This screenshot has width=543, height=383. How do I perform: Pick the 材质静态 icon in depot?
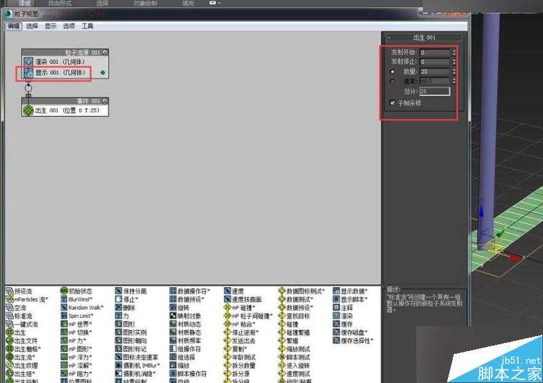point(173,332)
